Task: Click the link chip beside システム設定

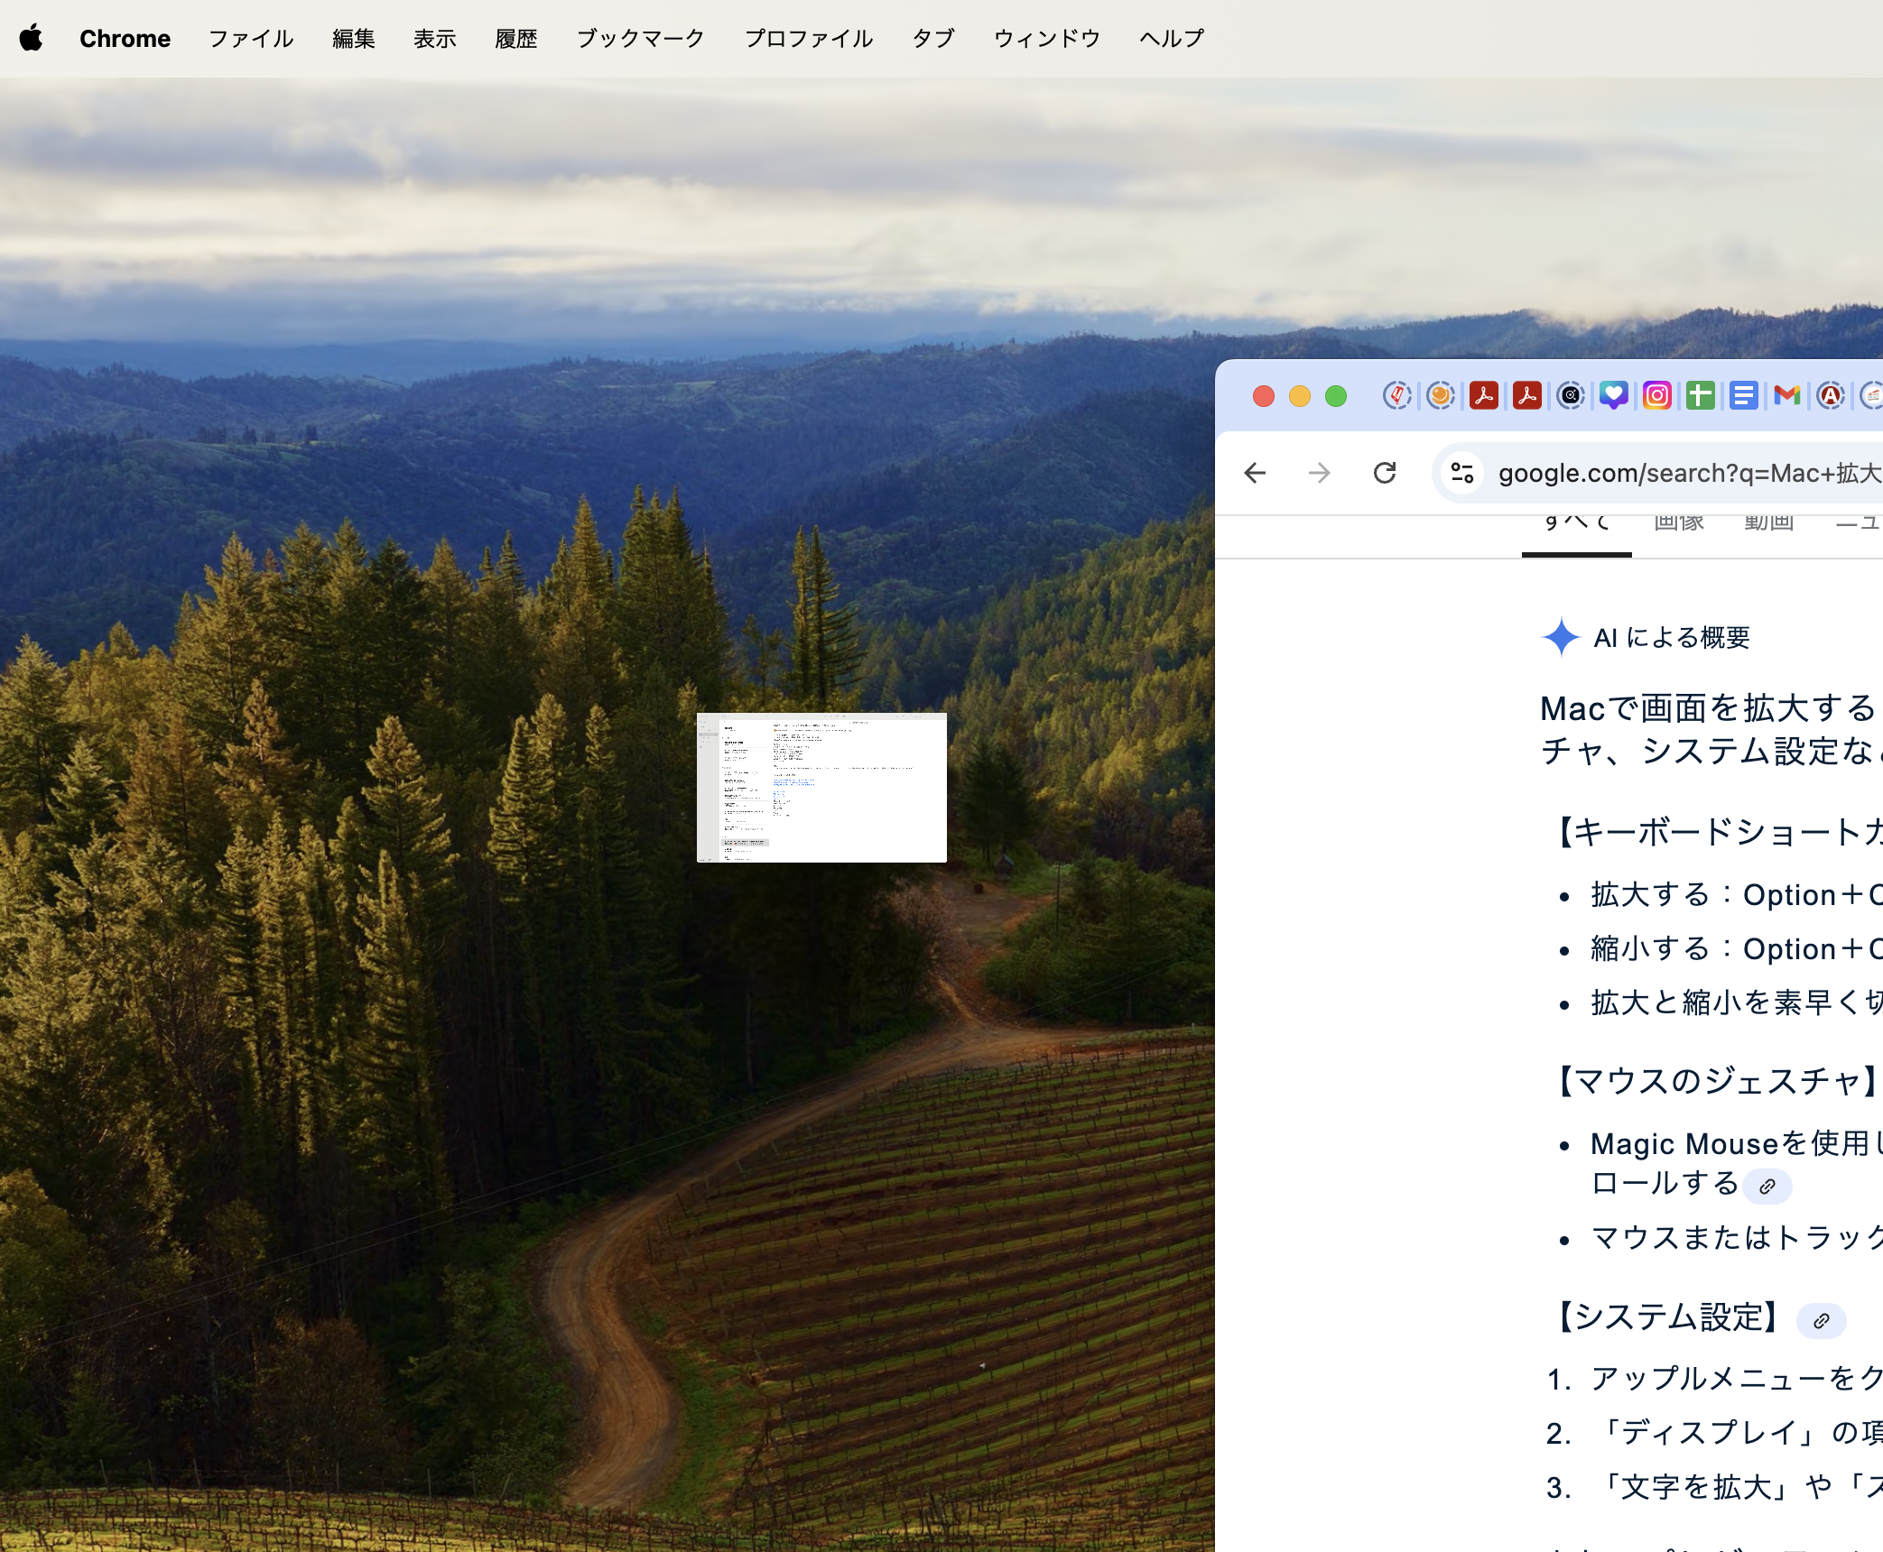Action: [x=1821, y=1321]
